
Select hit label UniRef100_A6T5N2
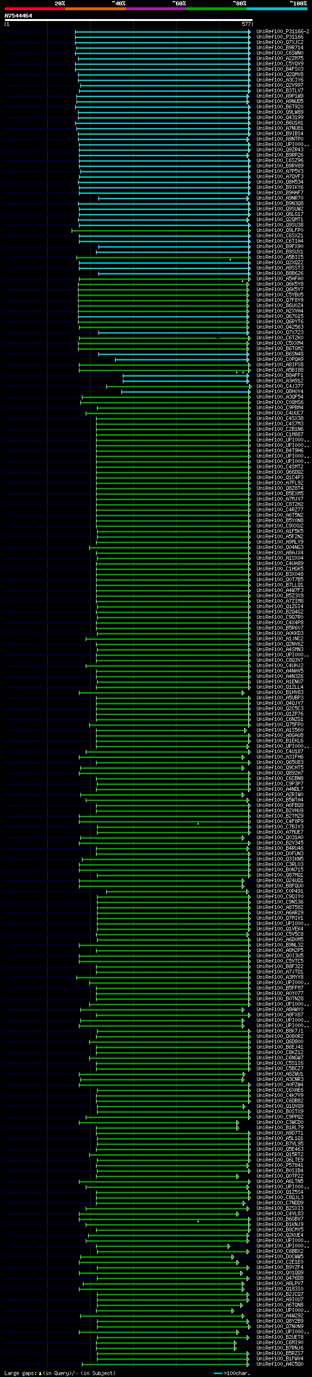coord(279,515)
